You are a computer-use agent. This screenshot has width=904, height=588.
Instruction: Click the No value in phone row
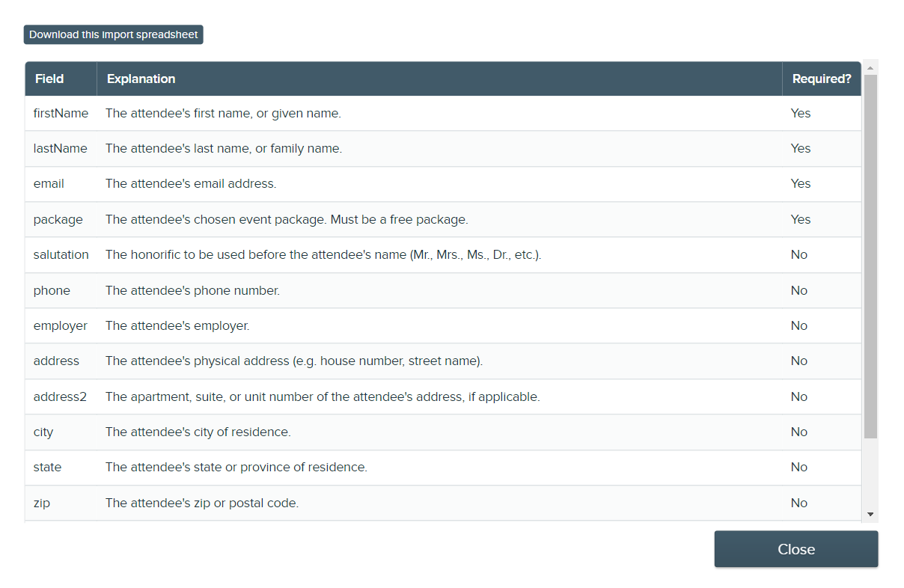[x=799, y=290]
